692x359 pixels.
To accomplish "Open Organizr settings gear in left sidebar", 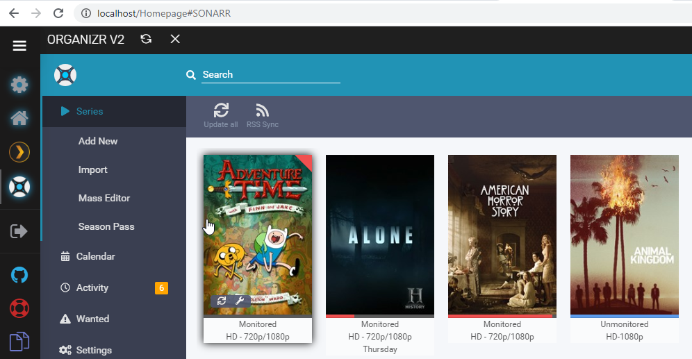I will pyautogui.click(x=19, y=84).
